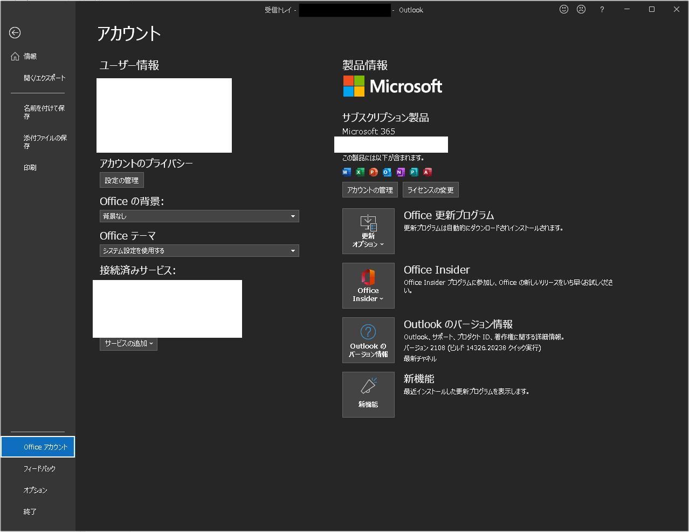Click the help question mark icon

click(x=602, y=9)
